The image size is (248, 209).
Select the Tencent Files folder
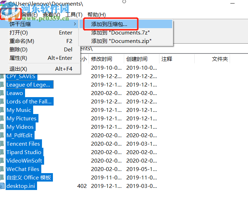pyautogui.click(x=24, y=144)
